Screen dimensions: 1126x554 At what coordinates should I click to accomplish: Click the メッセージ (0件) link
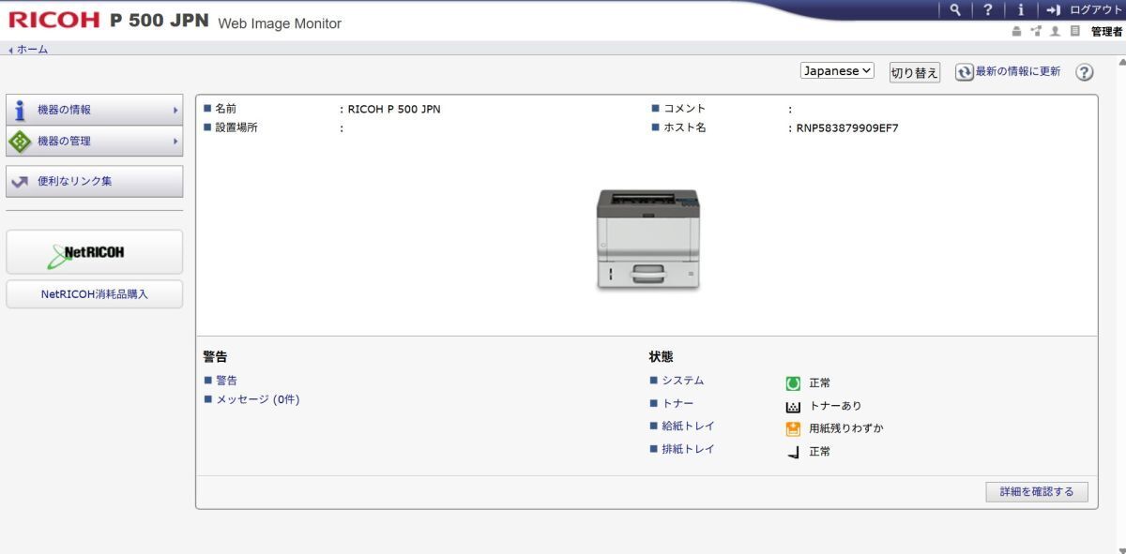[x=257, y=399]
